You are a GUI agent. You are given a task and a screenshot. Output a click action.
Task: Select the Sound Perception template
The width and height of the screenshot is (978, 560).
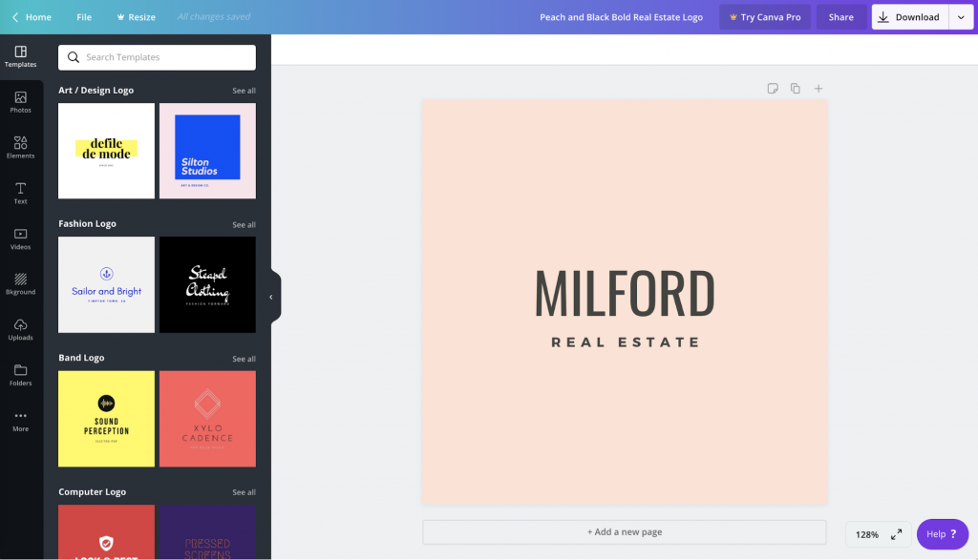coord(107,419)
